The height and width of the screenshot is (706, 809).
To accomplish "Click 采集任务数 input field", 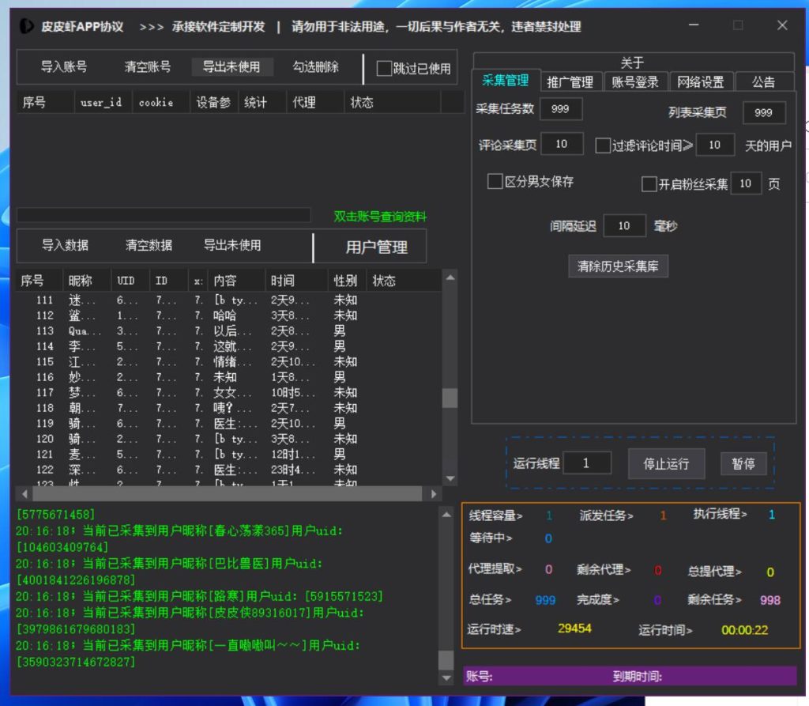I will (x=560, y=109).
